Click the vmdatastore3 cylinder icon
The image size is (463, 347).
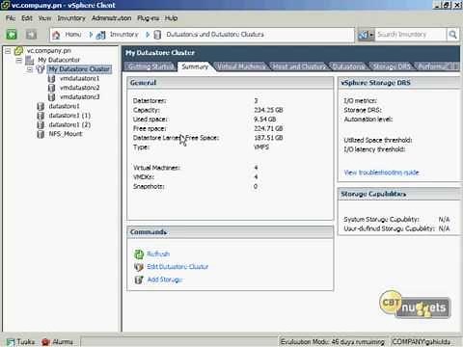point(51,97)
